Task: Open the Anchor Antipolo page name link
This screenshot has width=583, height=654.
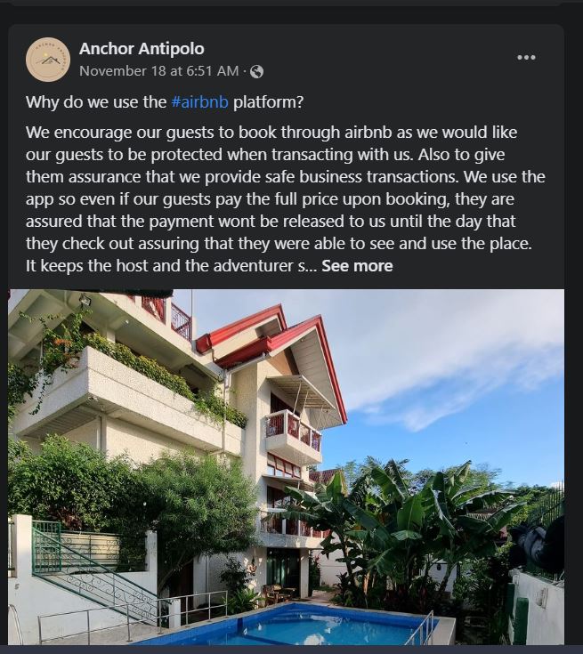Action: [142, 48]
